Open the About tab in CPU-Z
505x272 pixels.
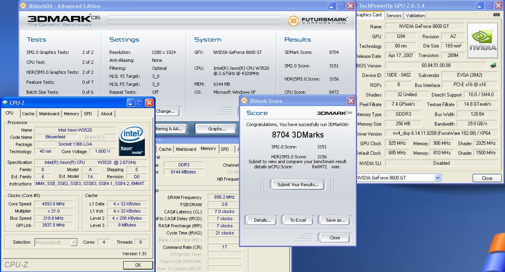pos(107,114)
